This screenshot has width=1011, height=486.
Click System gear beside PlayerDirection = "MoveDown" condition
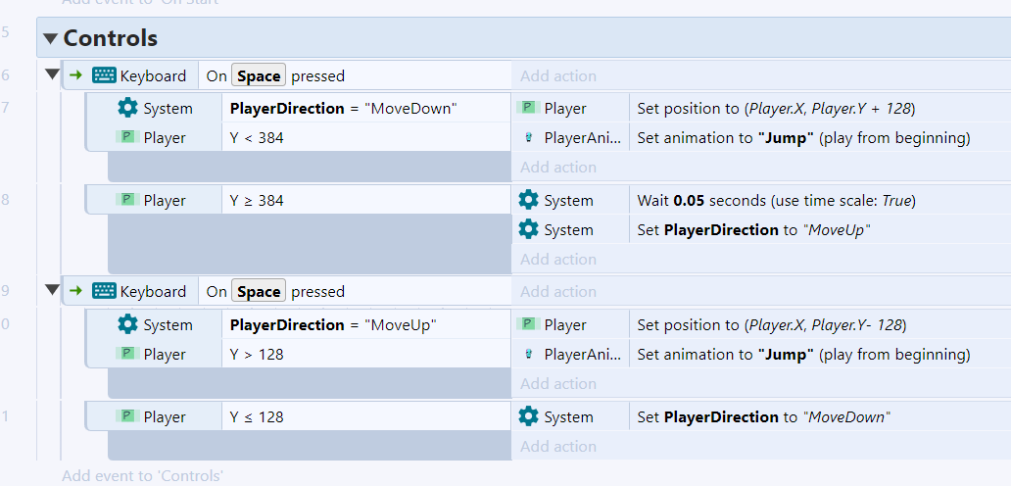point(127,108)
